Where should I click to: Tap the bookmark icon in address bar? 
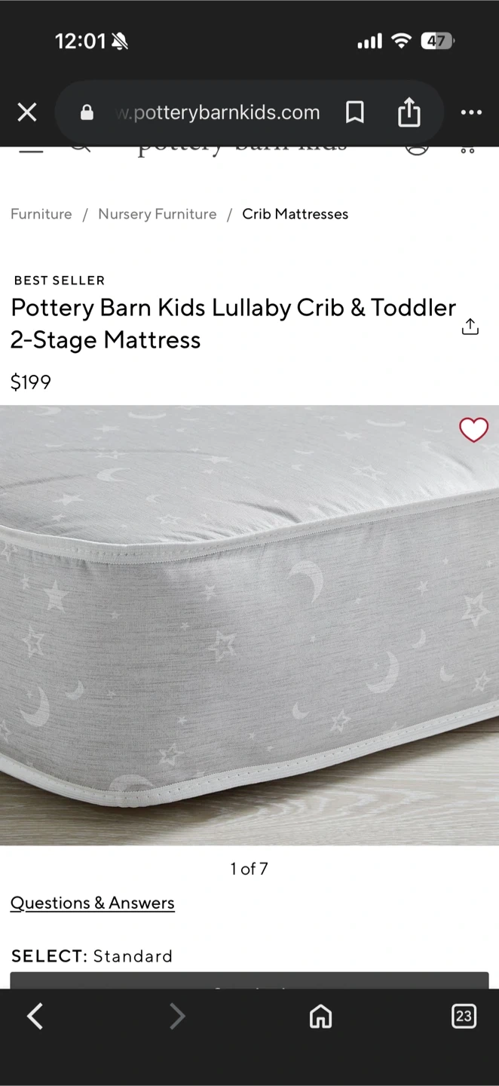click(x=354, y=112)
